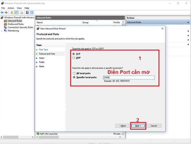Open the View menu
This screenshot has width=191, height=144.
19,8
